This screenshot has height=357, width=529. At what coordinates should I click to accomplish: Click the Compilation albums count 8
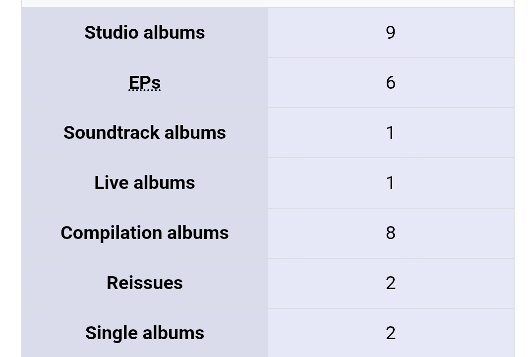390,233
